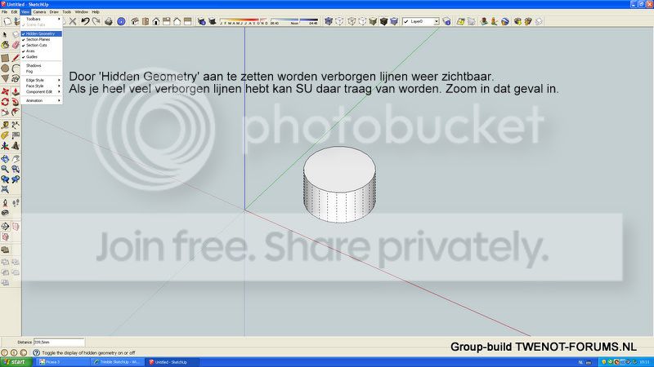The image size is (654, 367).
Task: Open Model Info blue circle icon
Action: point(121,21)
